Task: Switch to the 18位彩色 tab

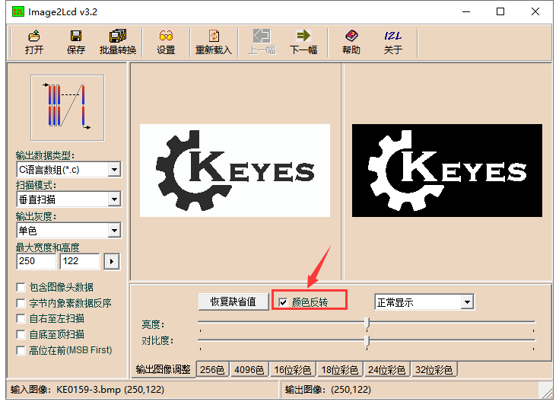Action: point(339,370)
